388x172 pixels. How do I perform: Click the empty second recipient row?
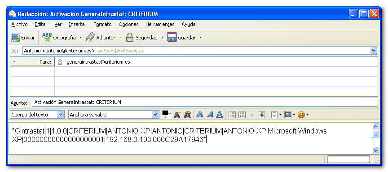[216, 72]
